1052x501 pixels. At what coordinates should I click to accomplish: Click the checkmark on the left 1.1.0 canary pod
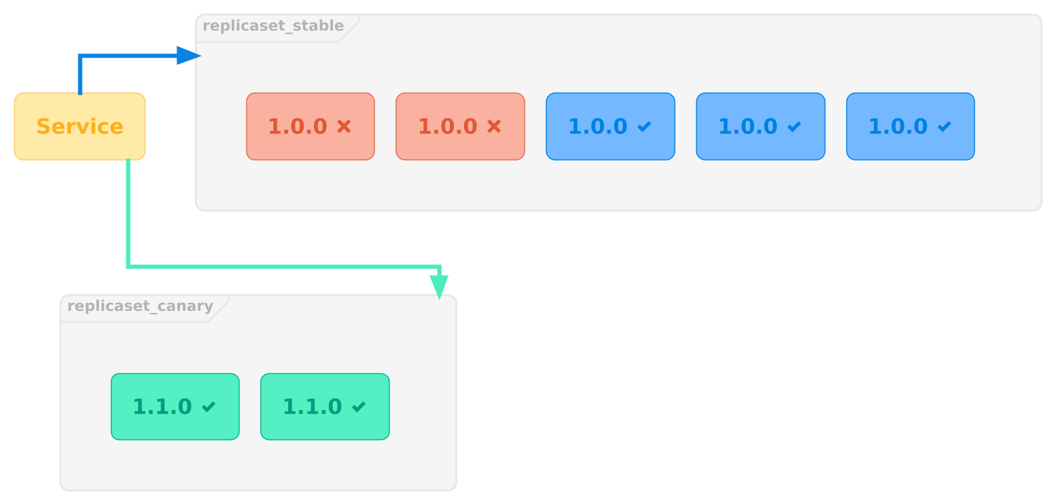[208, 407]
